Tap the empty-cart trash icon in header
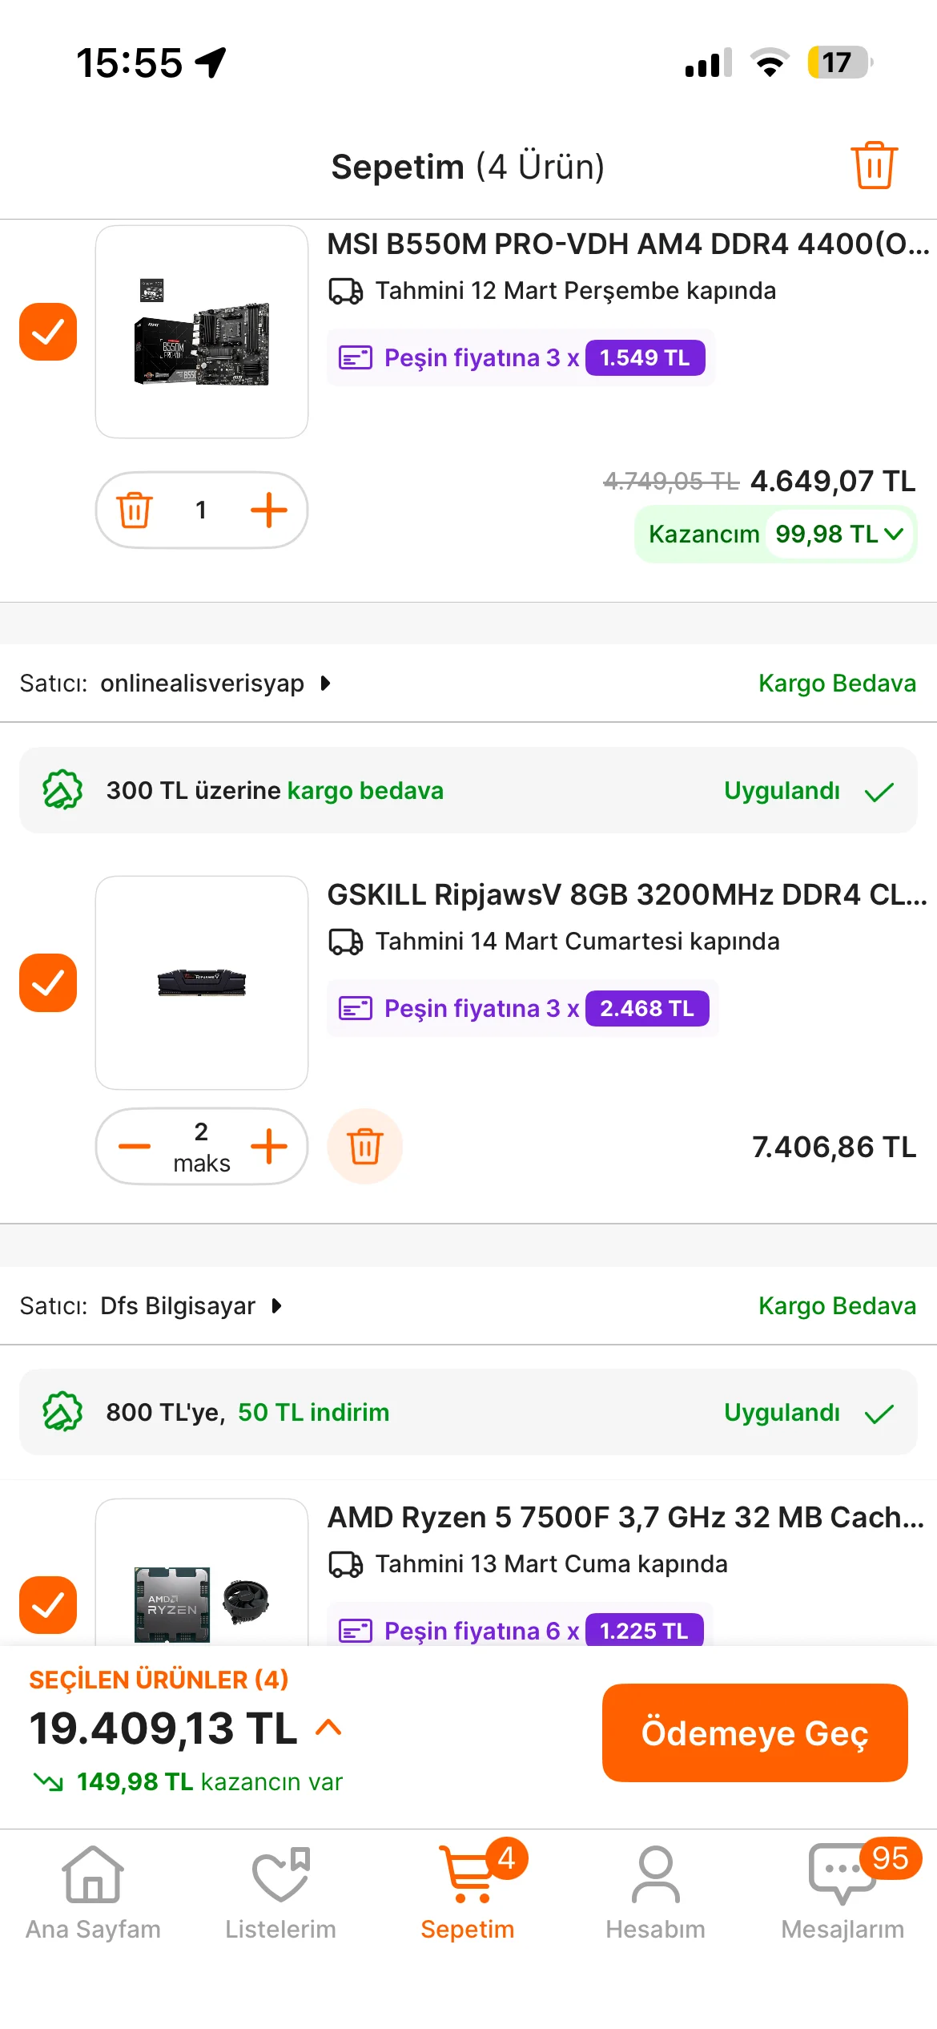 point(874,166)
